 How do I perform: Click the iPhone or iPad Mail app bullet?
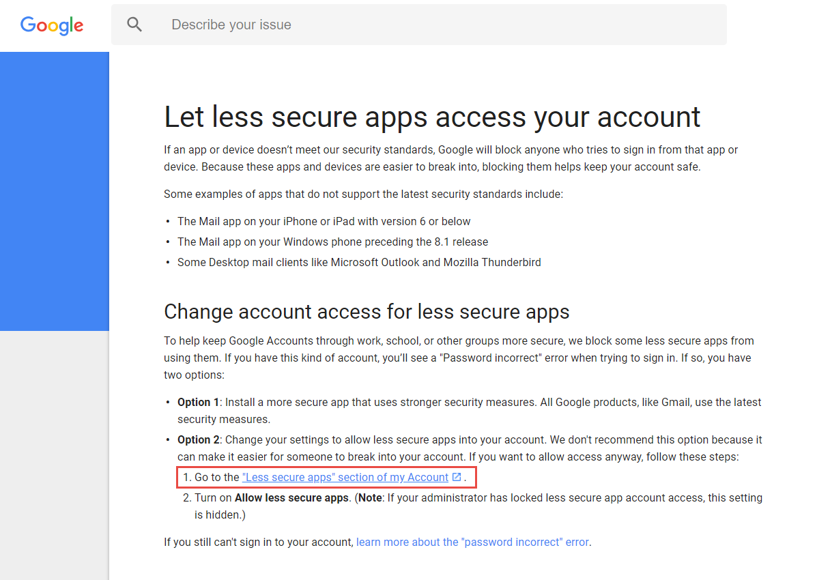click(x=324, y=222)
